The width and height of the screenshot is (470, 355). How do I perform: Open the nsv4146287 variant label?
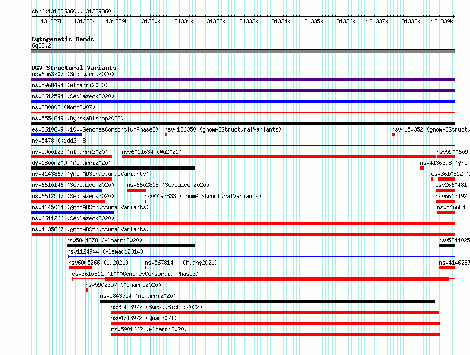[x=454, y=263]
